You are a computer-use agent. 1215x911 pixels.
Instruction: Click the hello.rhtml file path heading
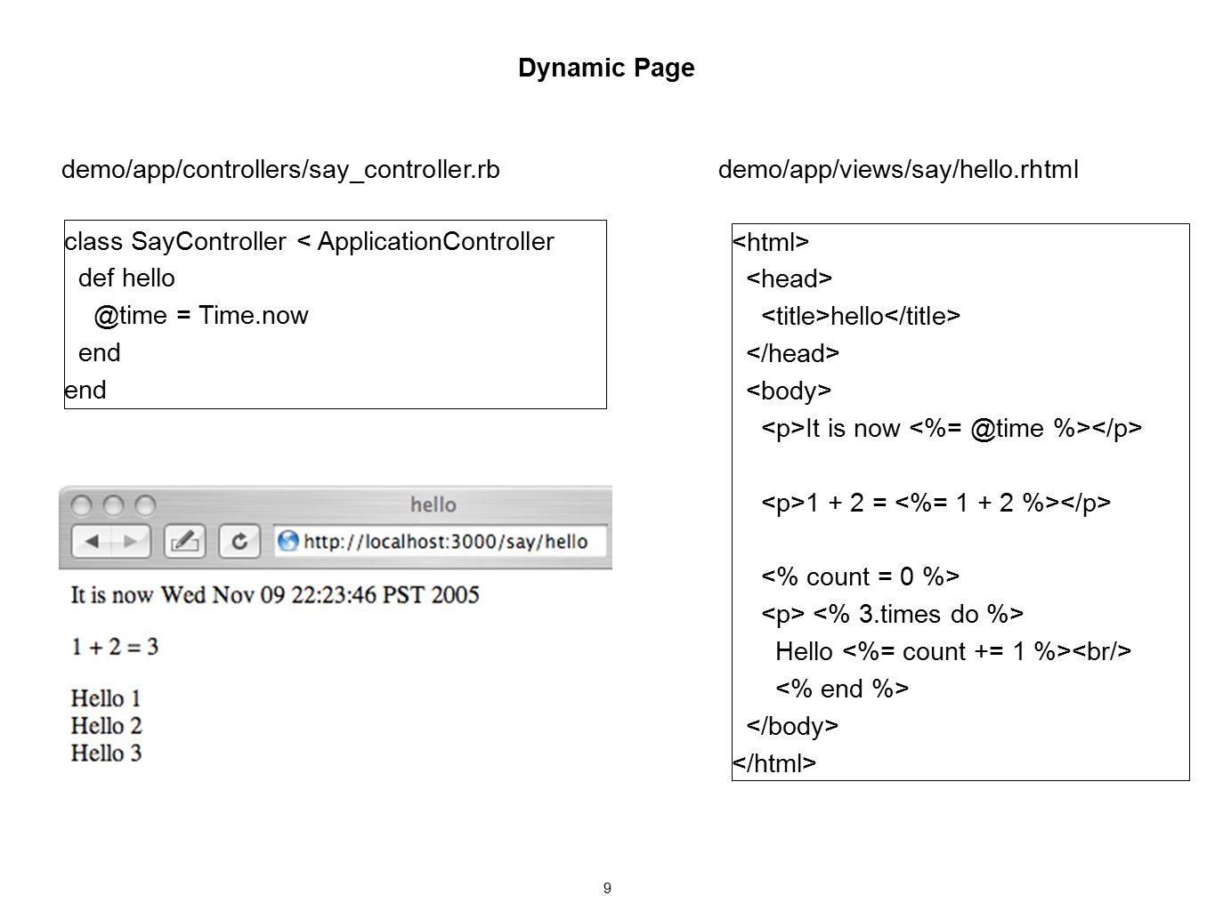point(898,169)
